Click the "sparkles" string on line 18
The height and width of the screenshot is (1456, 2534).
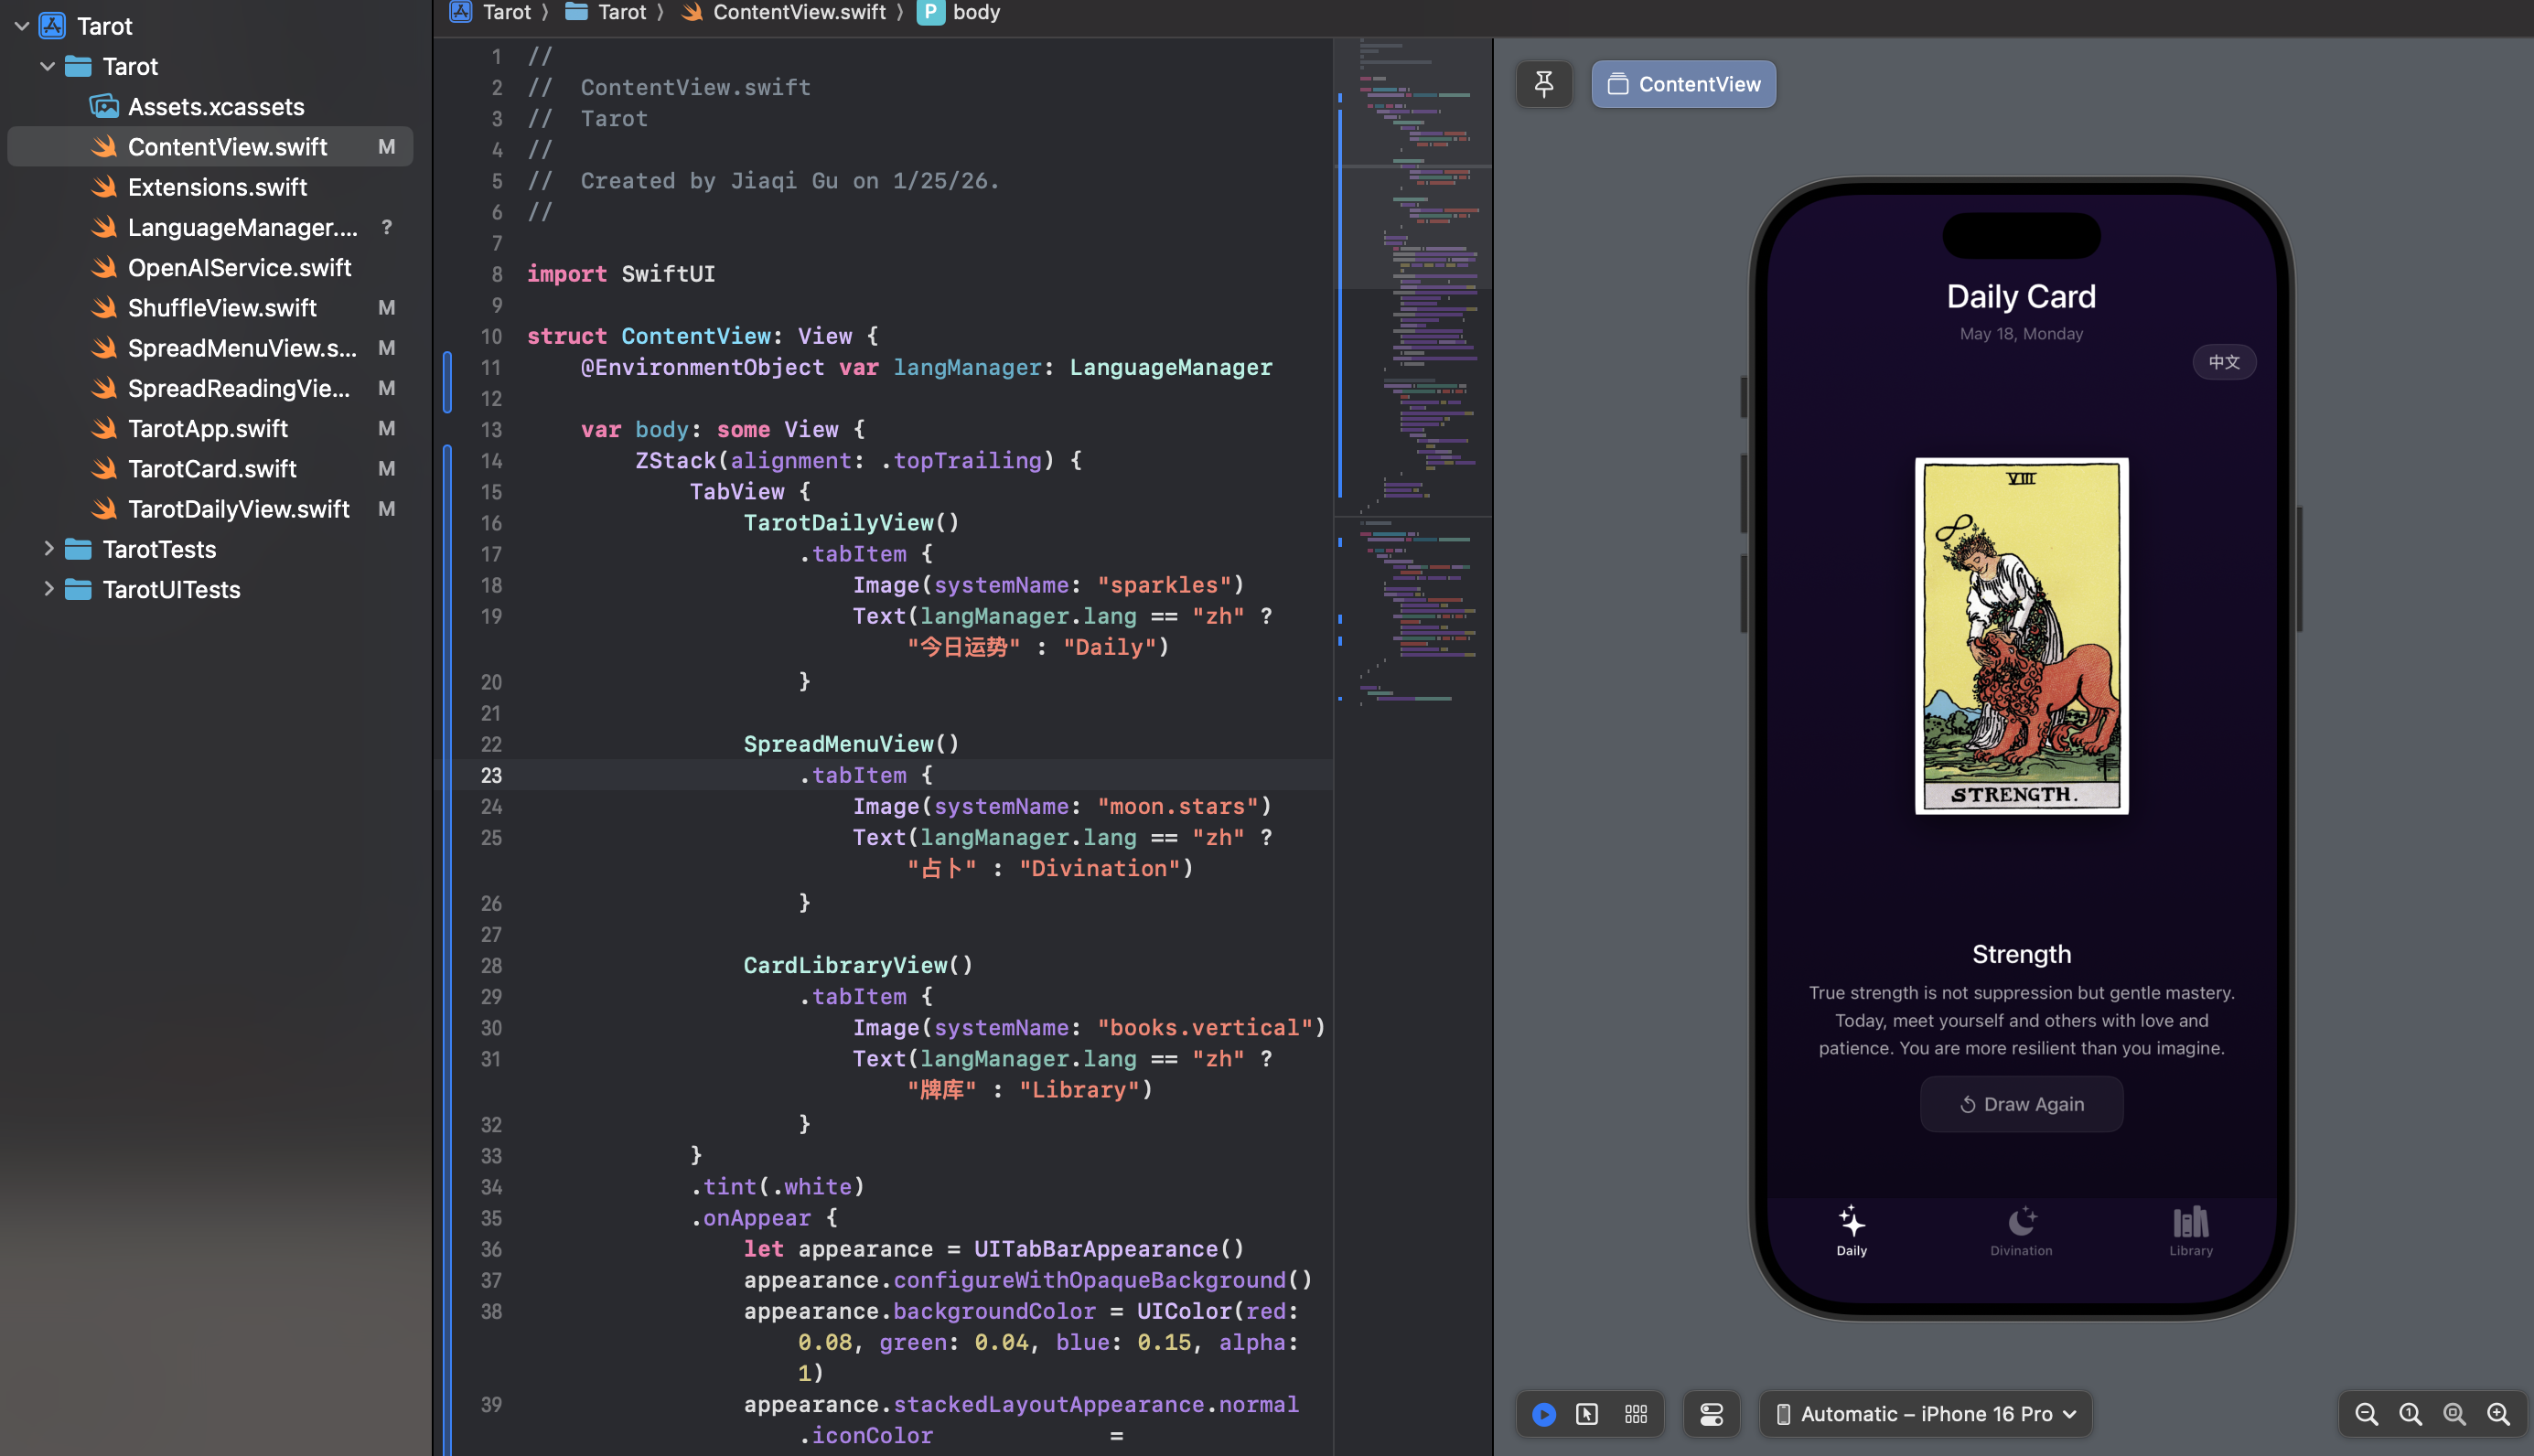(x=1164, y=585)
